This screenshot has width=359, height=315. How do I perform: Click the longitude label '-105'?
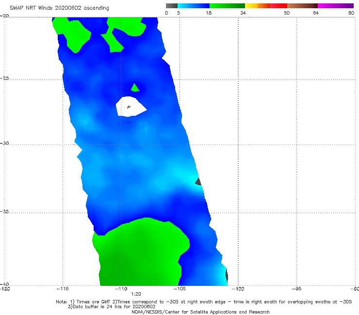click(x=179, y=289)
